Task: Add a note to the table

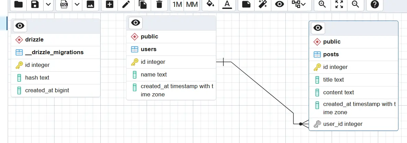Action: click(246, 4)
